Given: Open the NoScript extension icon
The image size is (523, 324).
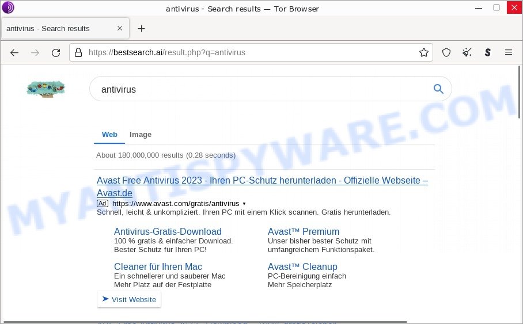Looking at the screenshot, I should pos(488,52).
